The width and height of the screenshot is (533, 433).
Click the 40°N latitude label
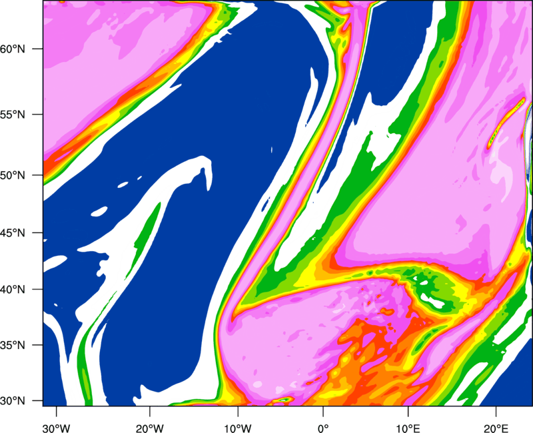coord(13,290)
